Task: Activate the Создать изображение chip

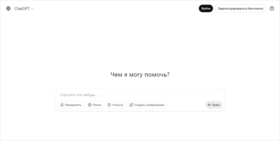Action: (x=147, y=105)
